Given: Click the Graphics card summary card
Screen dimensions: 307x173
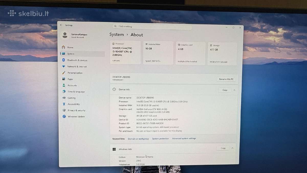Looking at the screenshot, I should (191, 53).
